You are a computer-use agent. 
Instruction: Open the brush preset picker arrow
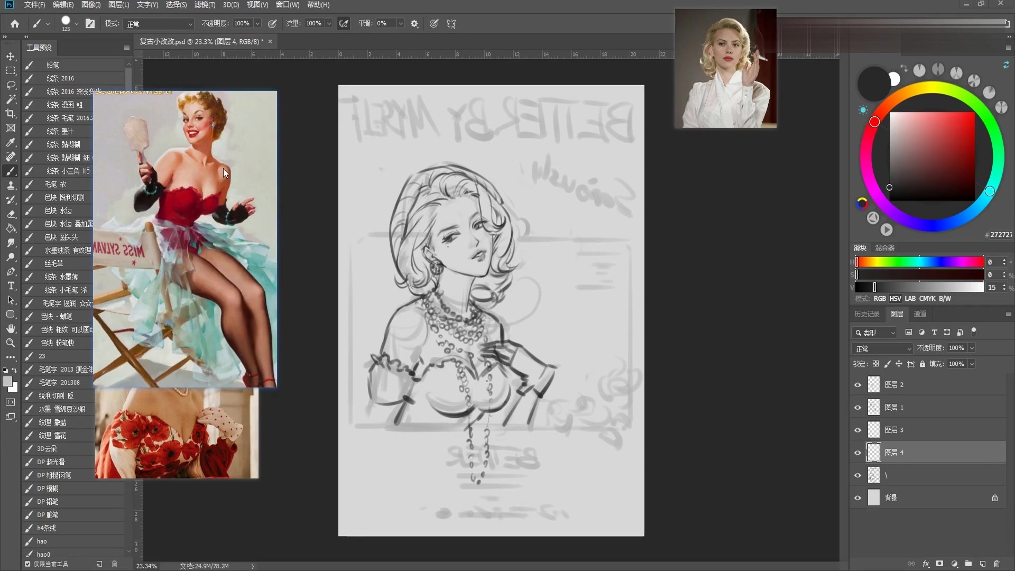click(77, 23)
